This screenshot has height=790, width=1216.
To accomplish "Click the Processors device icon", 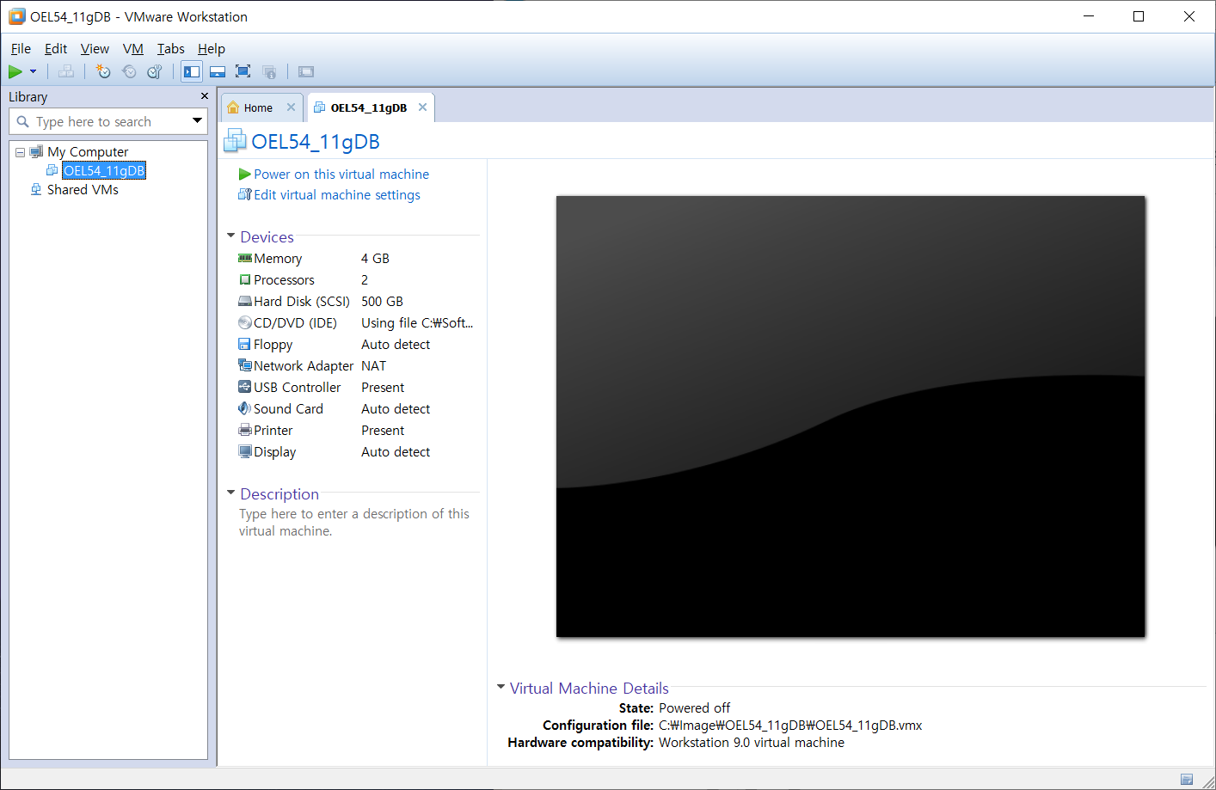I will (x=245, y=279).
